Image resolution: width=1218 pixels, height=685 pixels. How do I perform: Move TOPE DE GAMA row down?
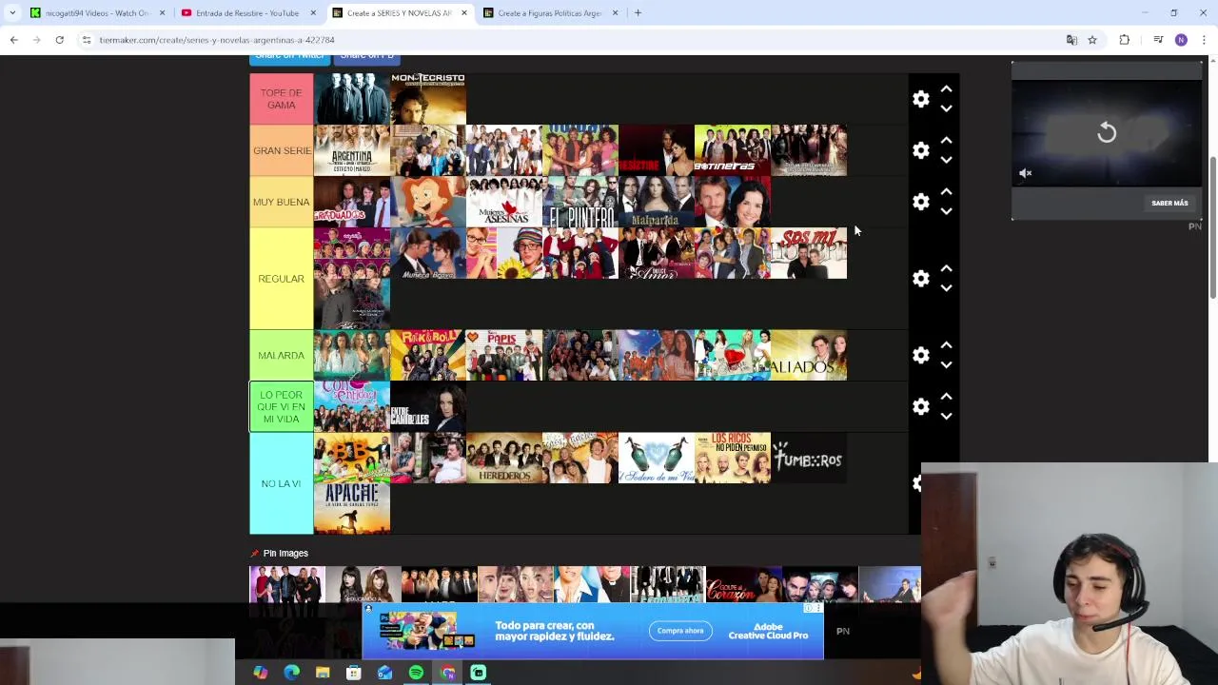coord(946,108)
